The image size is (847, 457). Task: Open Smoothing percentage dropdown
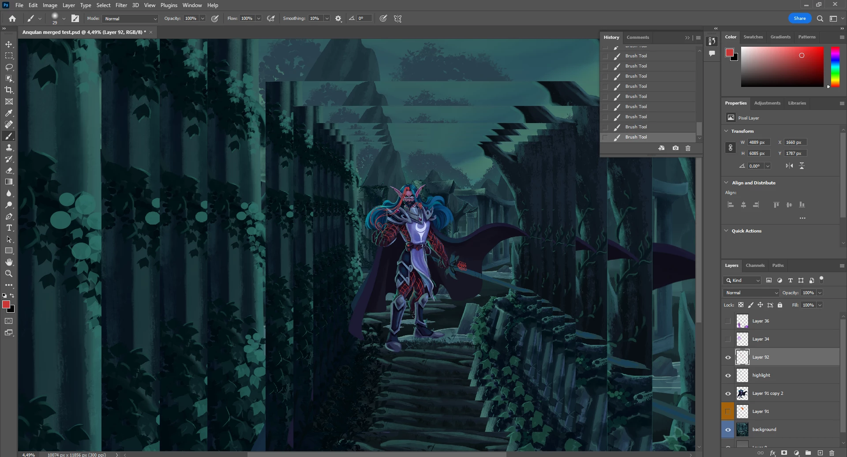click(327, 19)
